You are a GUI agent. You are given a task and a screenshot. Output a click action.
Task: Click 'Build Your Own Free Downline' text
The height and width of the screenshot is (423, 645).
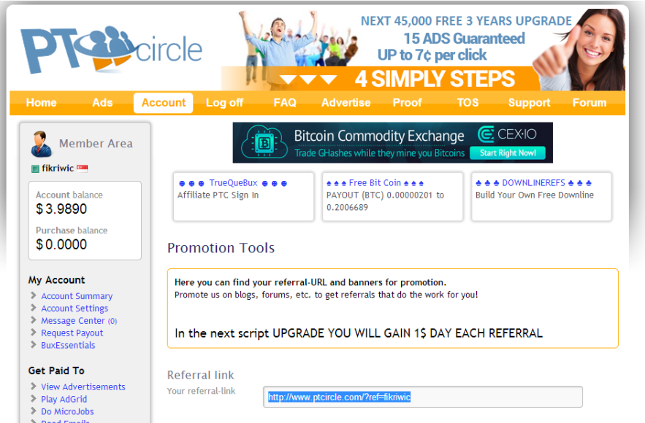[x=535, y=195]
